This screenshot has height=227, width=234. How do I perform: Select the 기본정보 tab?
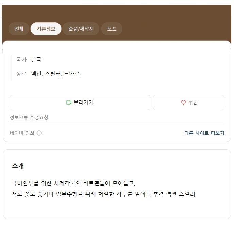pyautogui.click(x=46, y=29)
